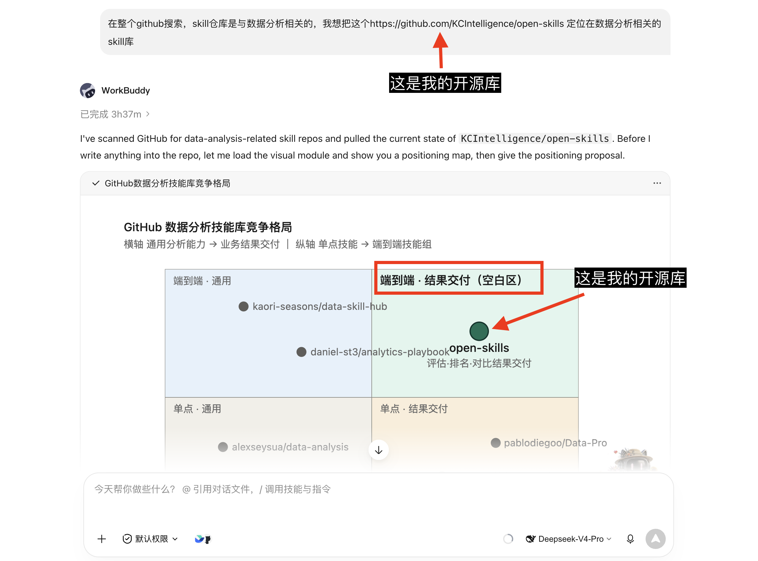The height and width of the screenshot is (561, 758).
Task: Open the Deepseek-V4-Pro model selector
Action: click(x=568, y=539)
